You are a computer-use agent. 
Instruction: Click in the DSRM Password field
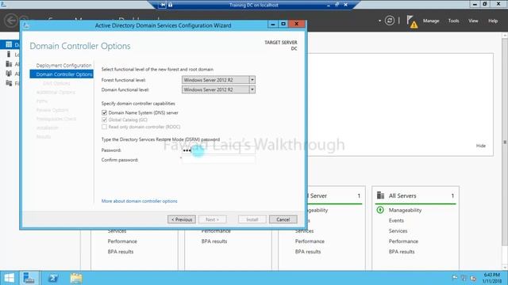(218, 150)
